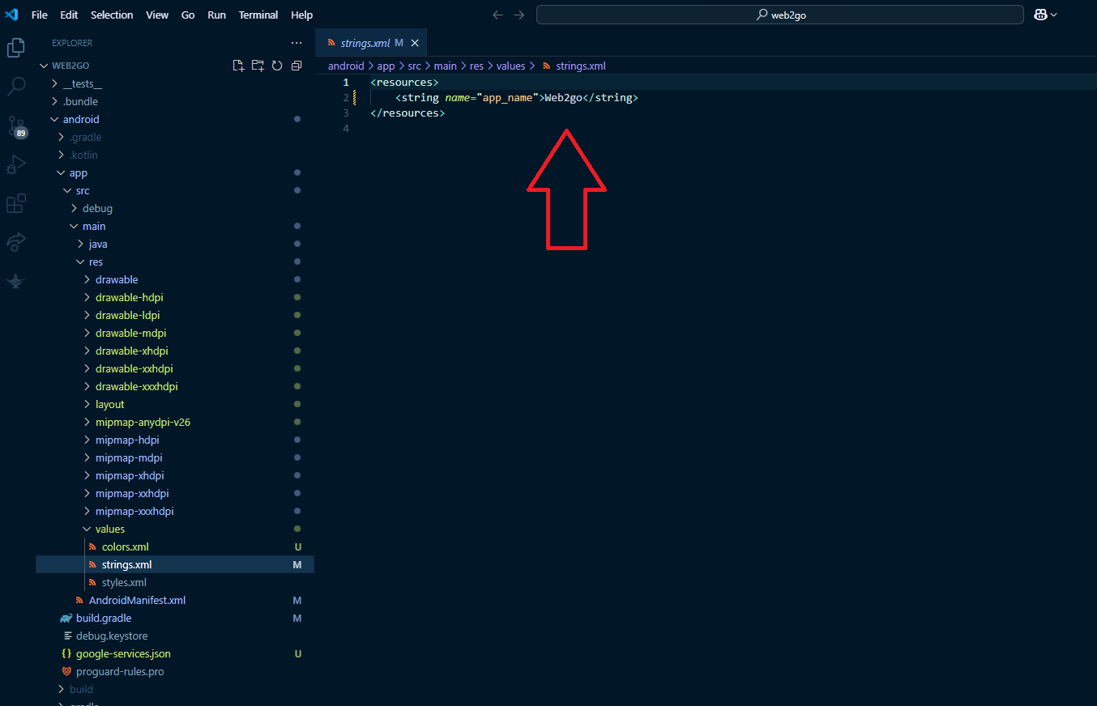Click the 'values' breadcrumb segment
This screenshot has width=1097, height=706.
(510, 66)
